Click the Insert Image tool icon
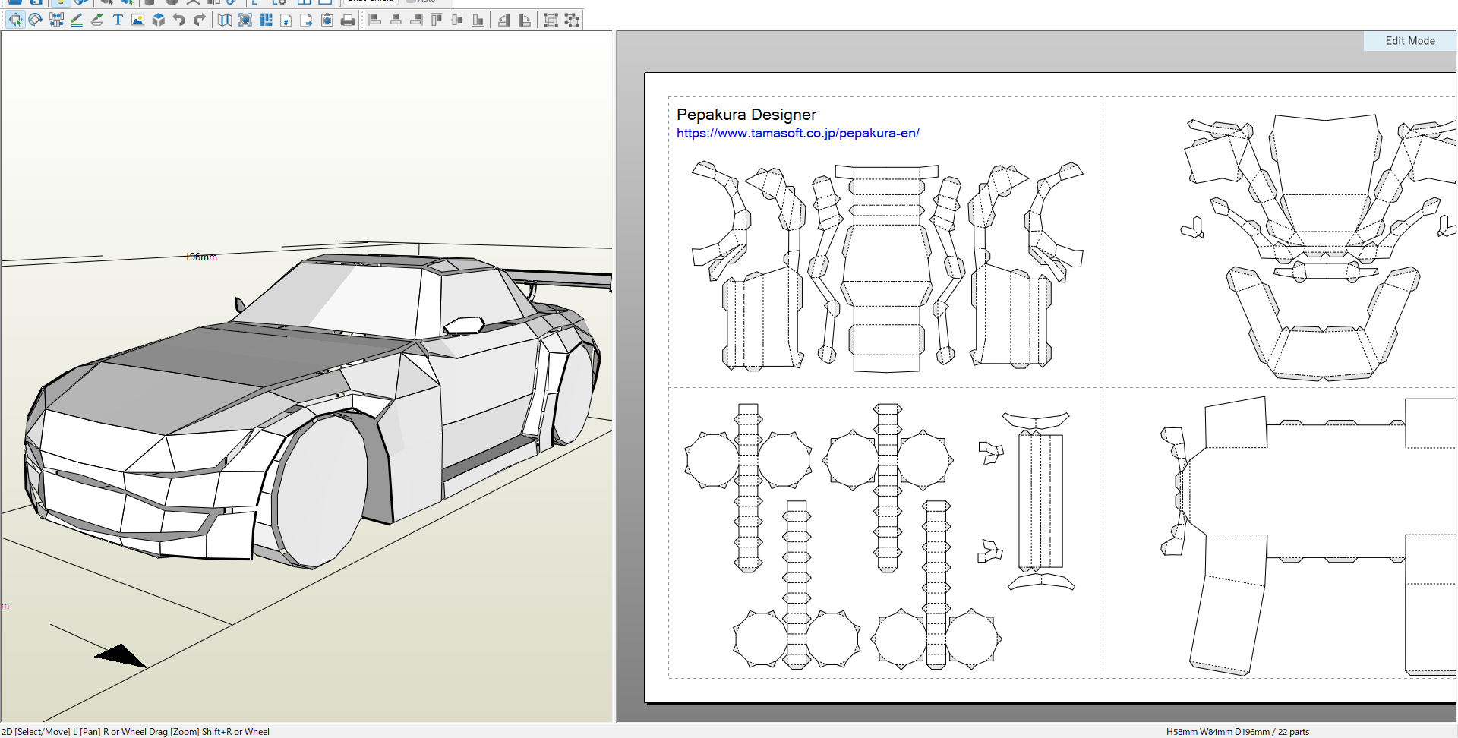The height and width of the screenshot is (738, 1458). pyautogui.click(x=137, y=20)
